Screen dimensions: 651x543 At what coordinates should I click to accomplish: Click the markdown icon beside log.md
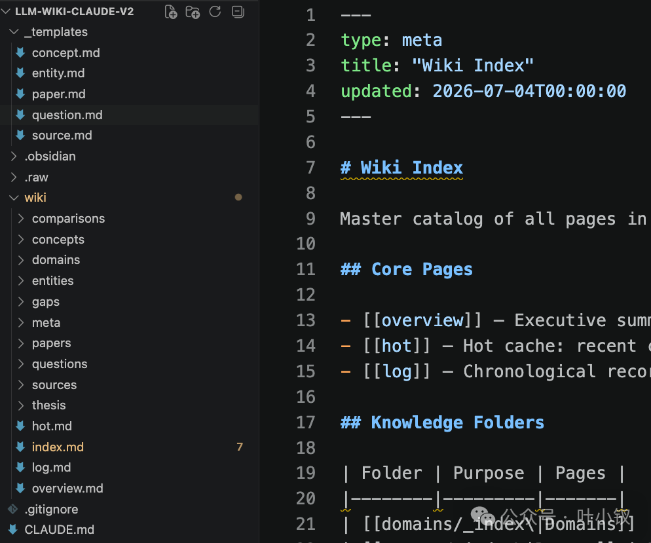20,468
